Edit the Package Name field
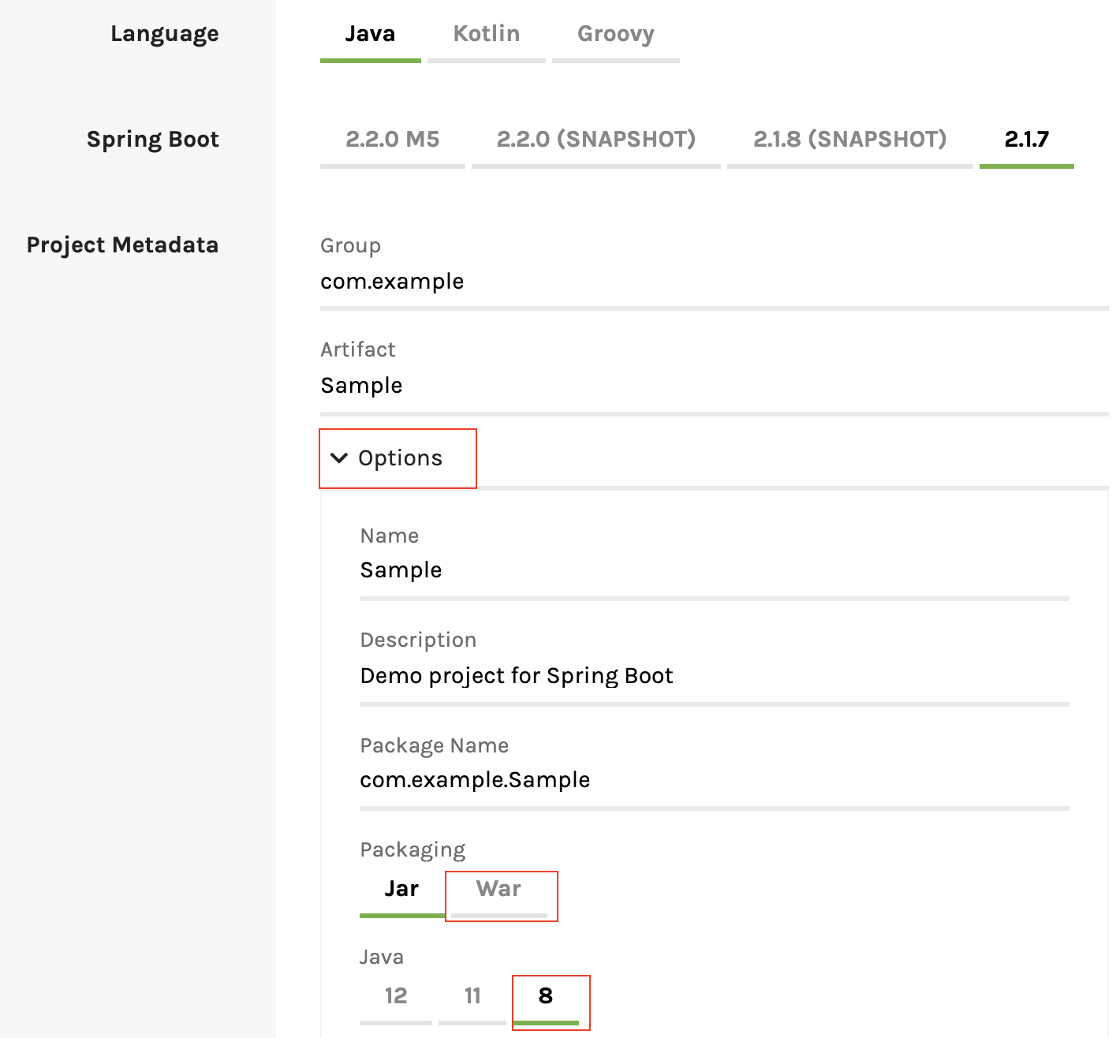 (714, 780)
